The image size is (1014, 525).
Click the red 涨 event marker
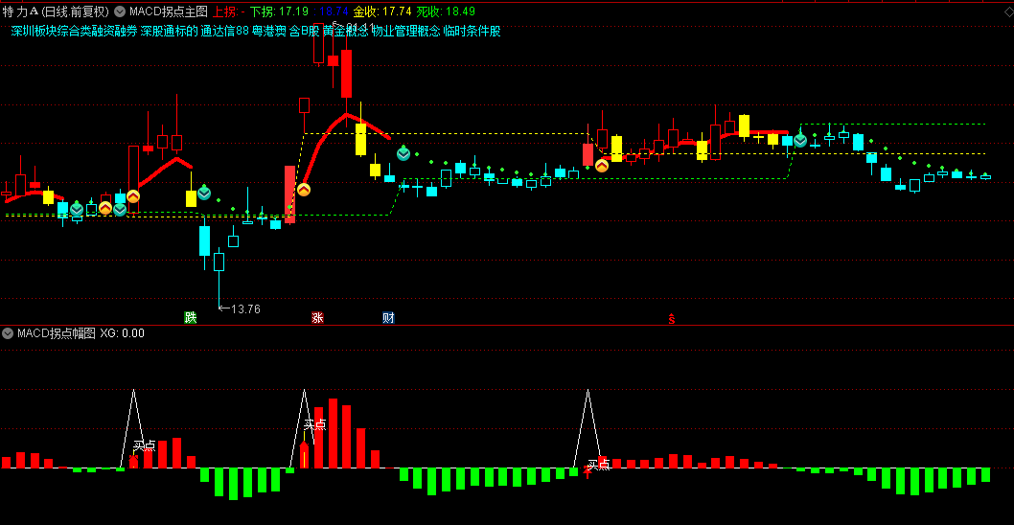pyautogui.click(x=317, y=317)
